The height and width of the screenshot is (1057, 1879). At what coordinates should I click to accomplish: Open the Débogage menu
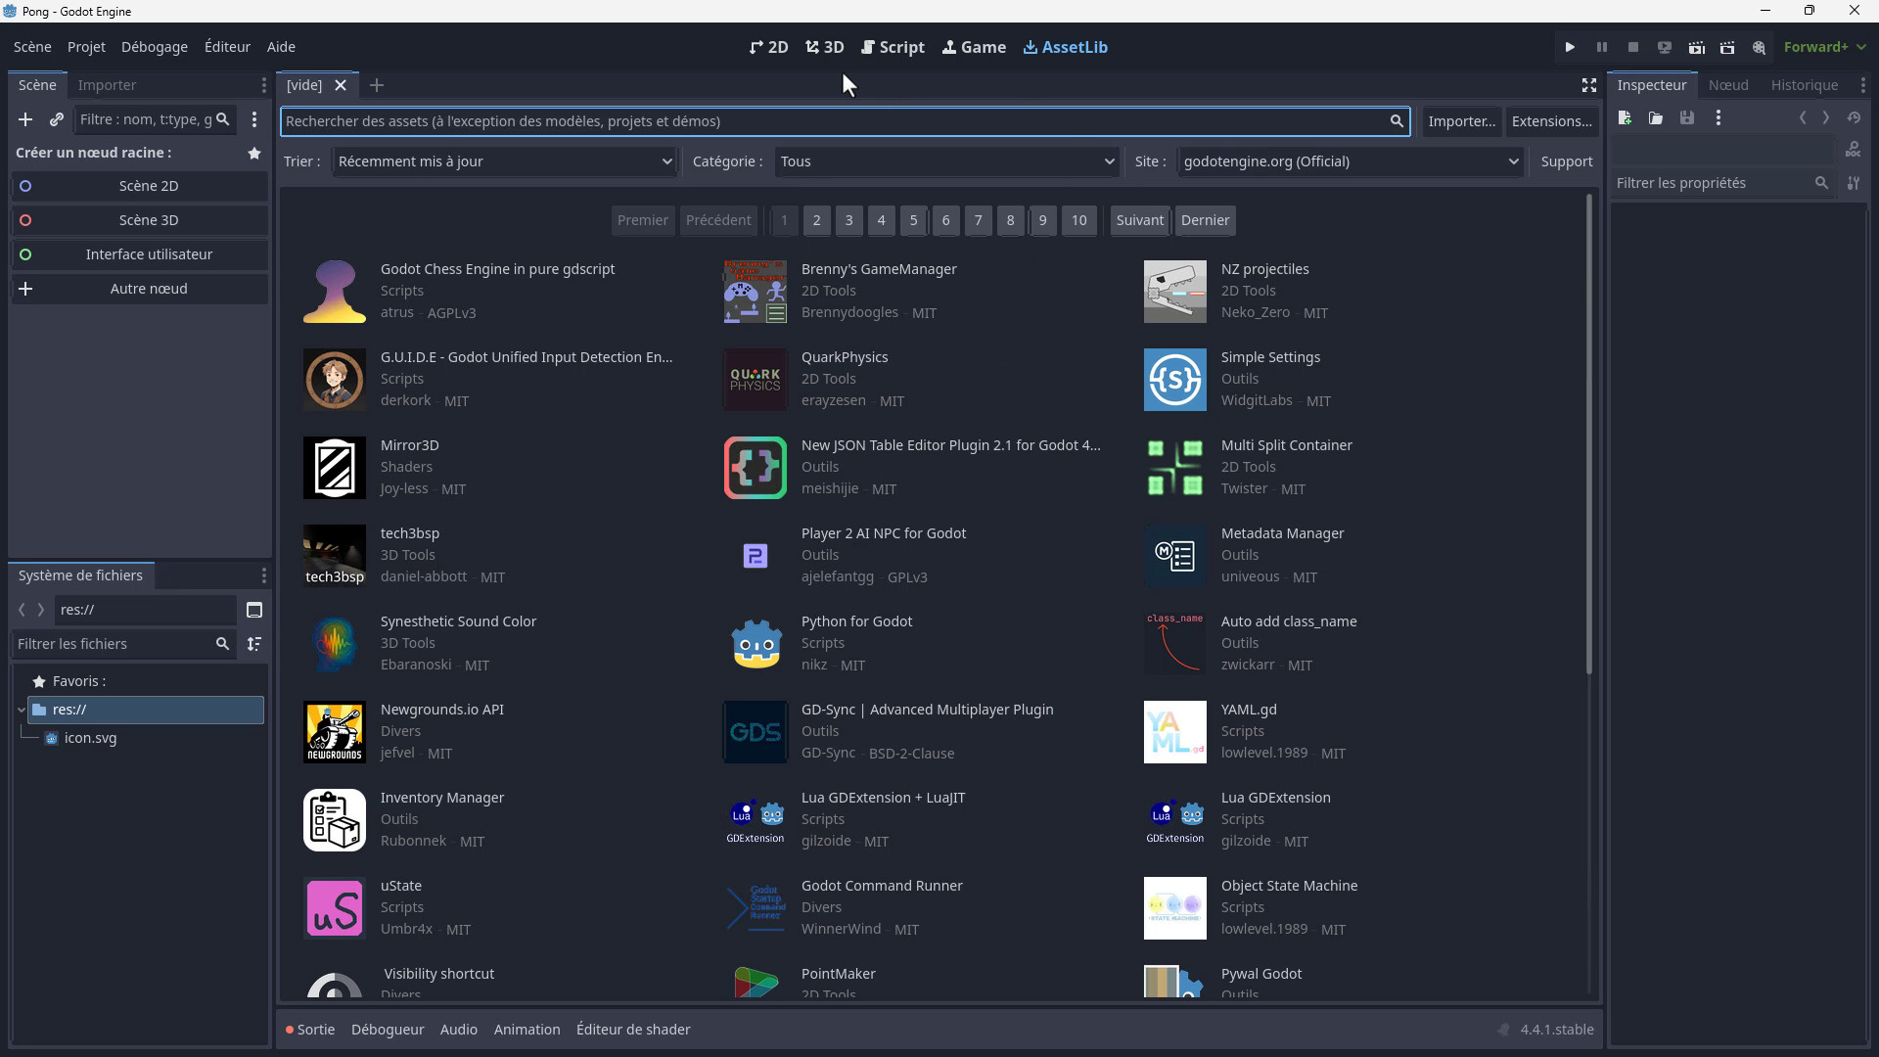155,47
